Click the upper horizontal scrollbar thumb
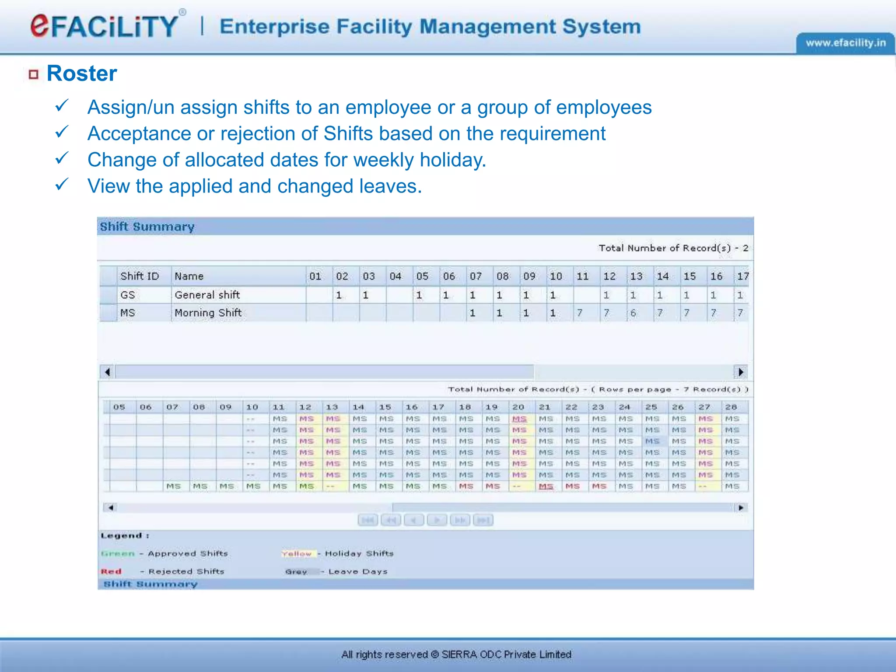896x672 pixels. pos(324,372)
